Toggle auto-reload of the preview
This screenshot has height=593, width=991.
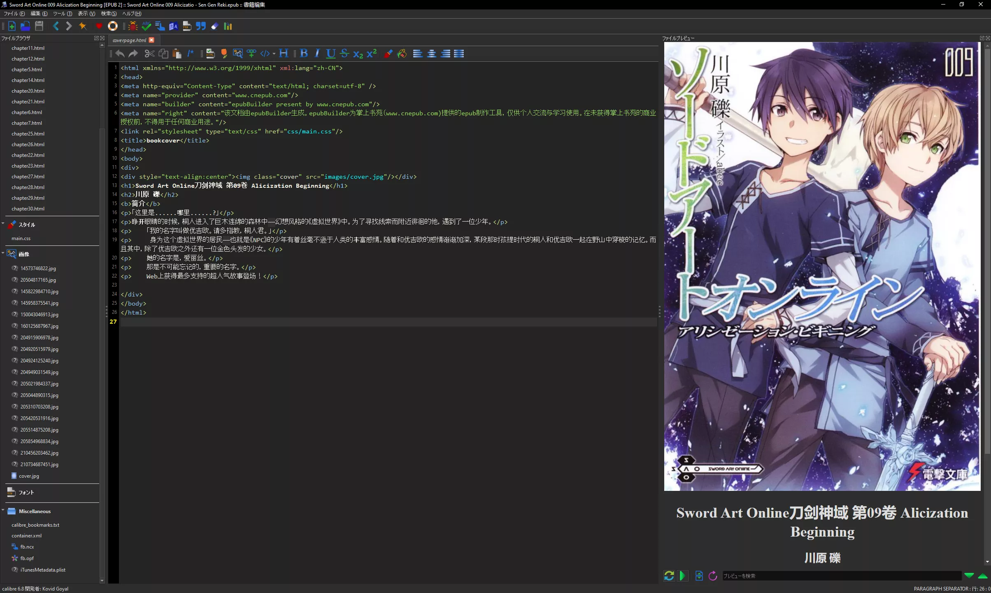pos(669,576)
